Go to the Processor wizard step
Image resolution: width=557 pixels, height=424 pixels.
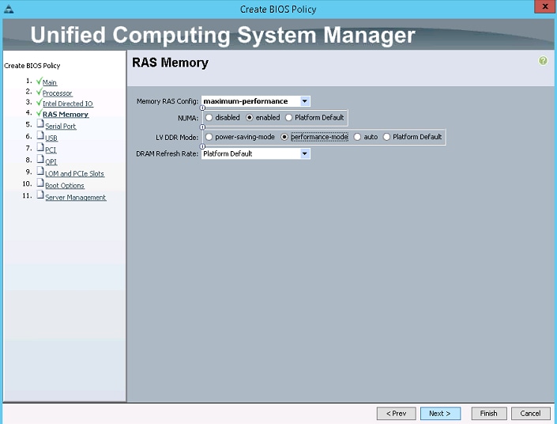(57, 93)
